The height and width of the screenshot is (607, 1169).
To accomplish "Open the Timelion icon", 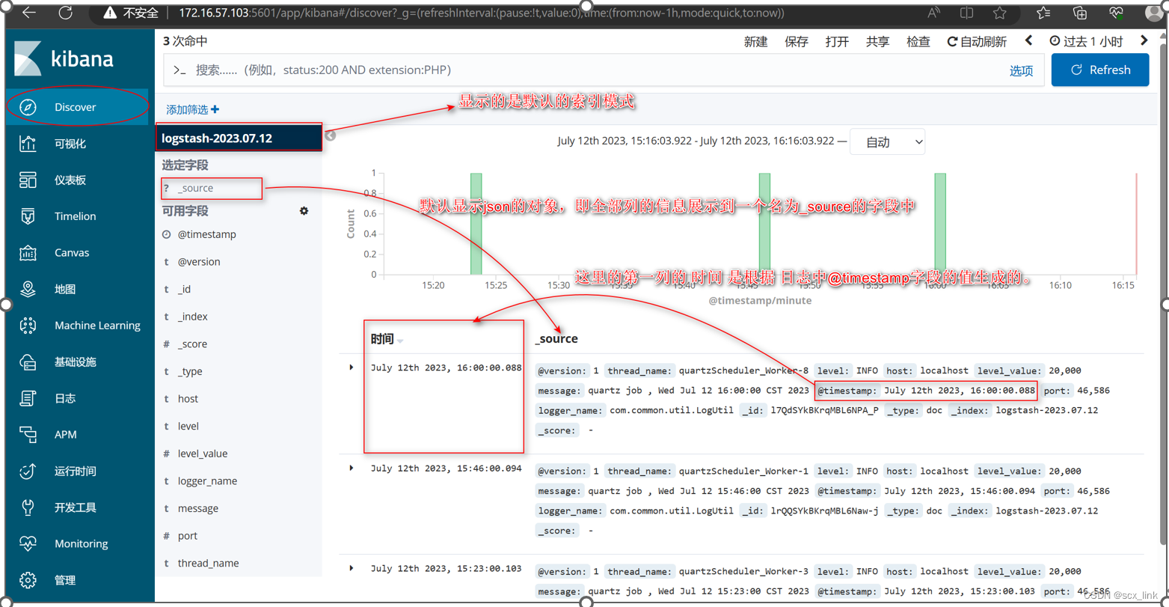I will click(28, 216).
